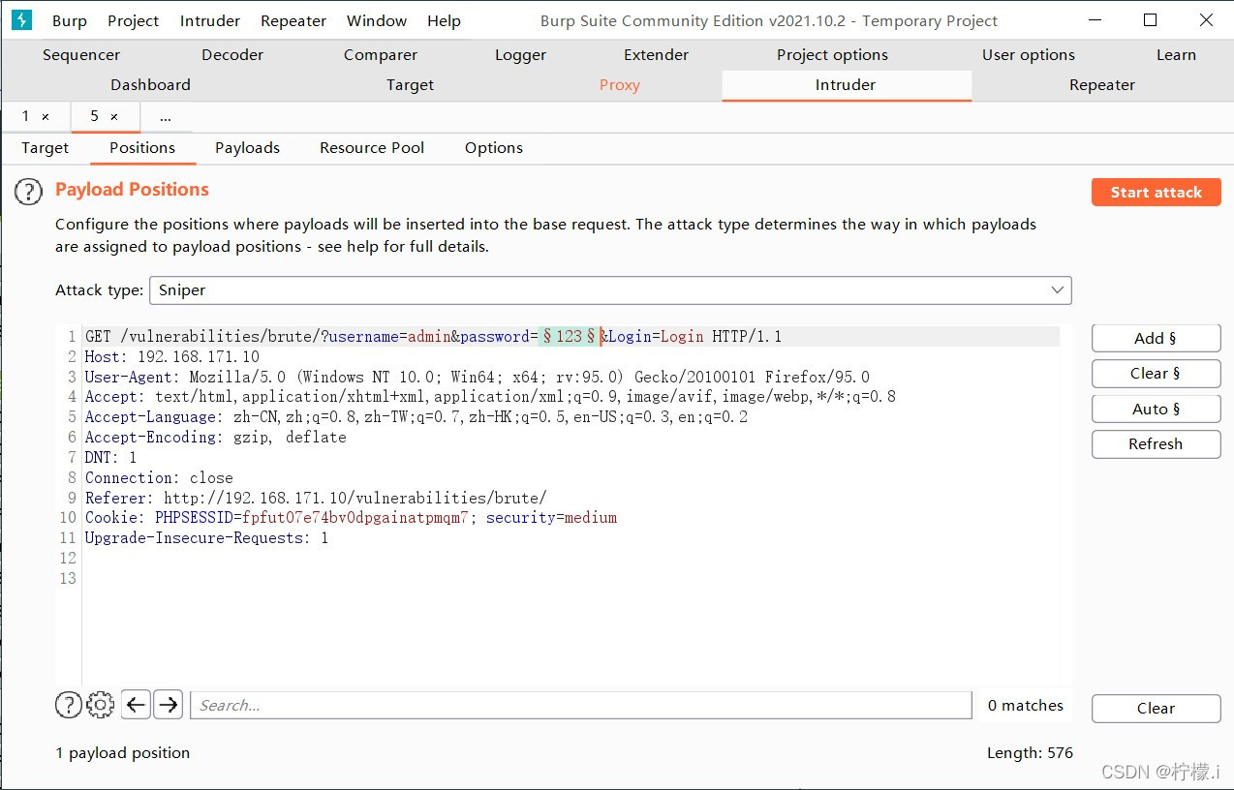This screenshot has height=790, width=1234.
Task: Open the new tab ellipsis
Action: (x=166, y=116)
